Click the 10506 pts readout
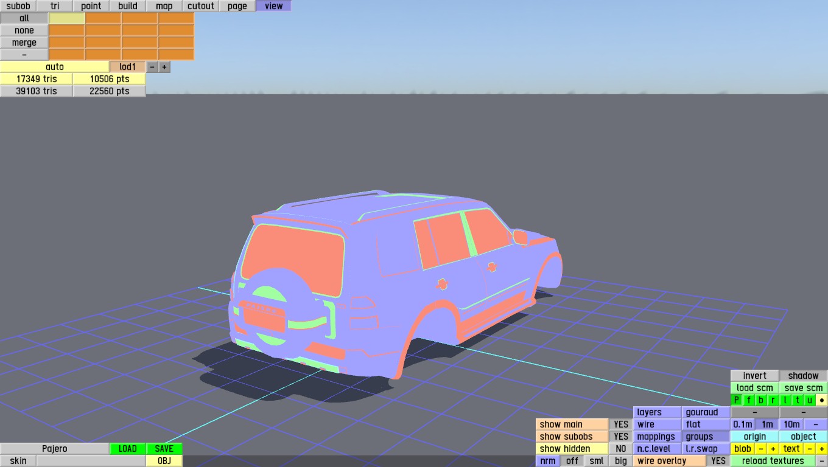The image size is (828, 467). click(110, 79)
